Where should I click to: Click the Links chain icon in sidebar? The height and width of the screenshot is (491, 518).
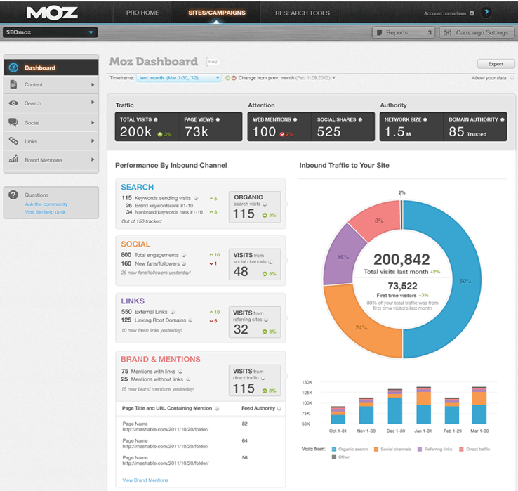pyautogui.click(x=13, y=141)
